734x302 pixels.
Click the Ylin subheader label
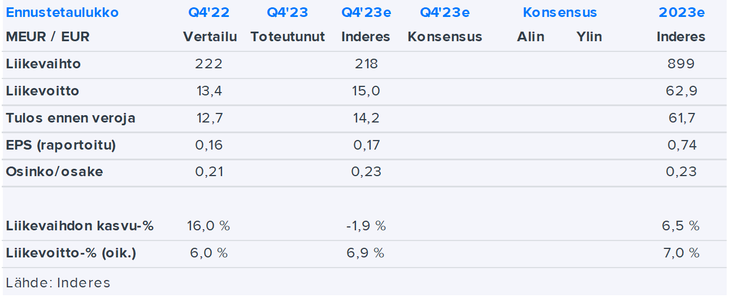(x=589, y=37)
